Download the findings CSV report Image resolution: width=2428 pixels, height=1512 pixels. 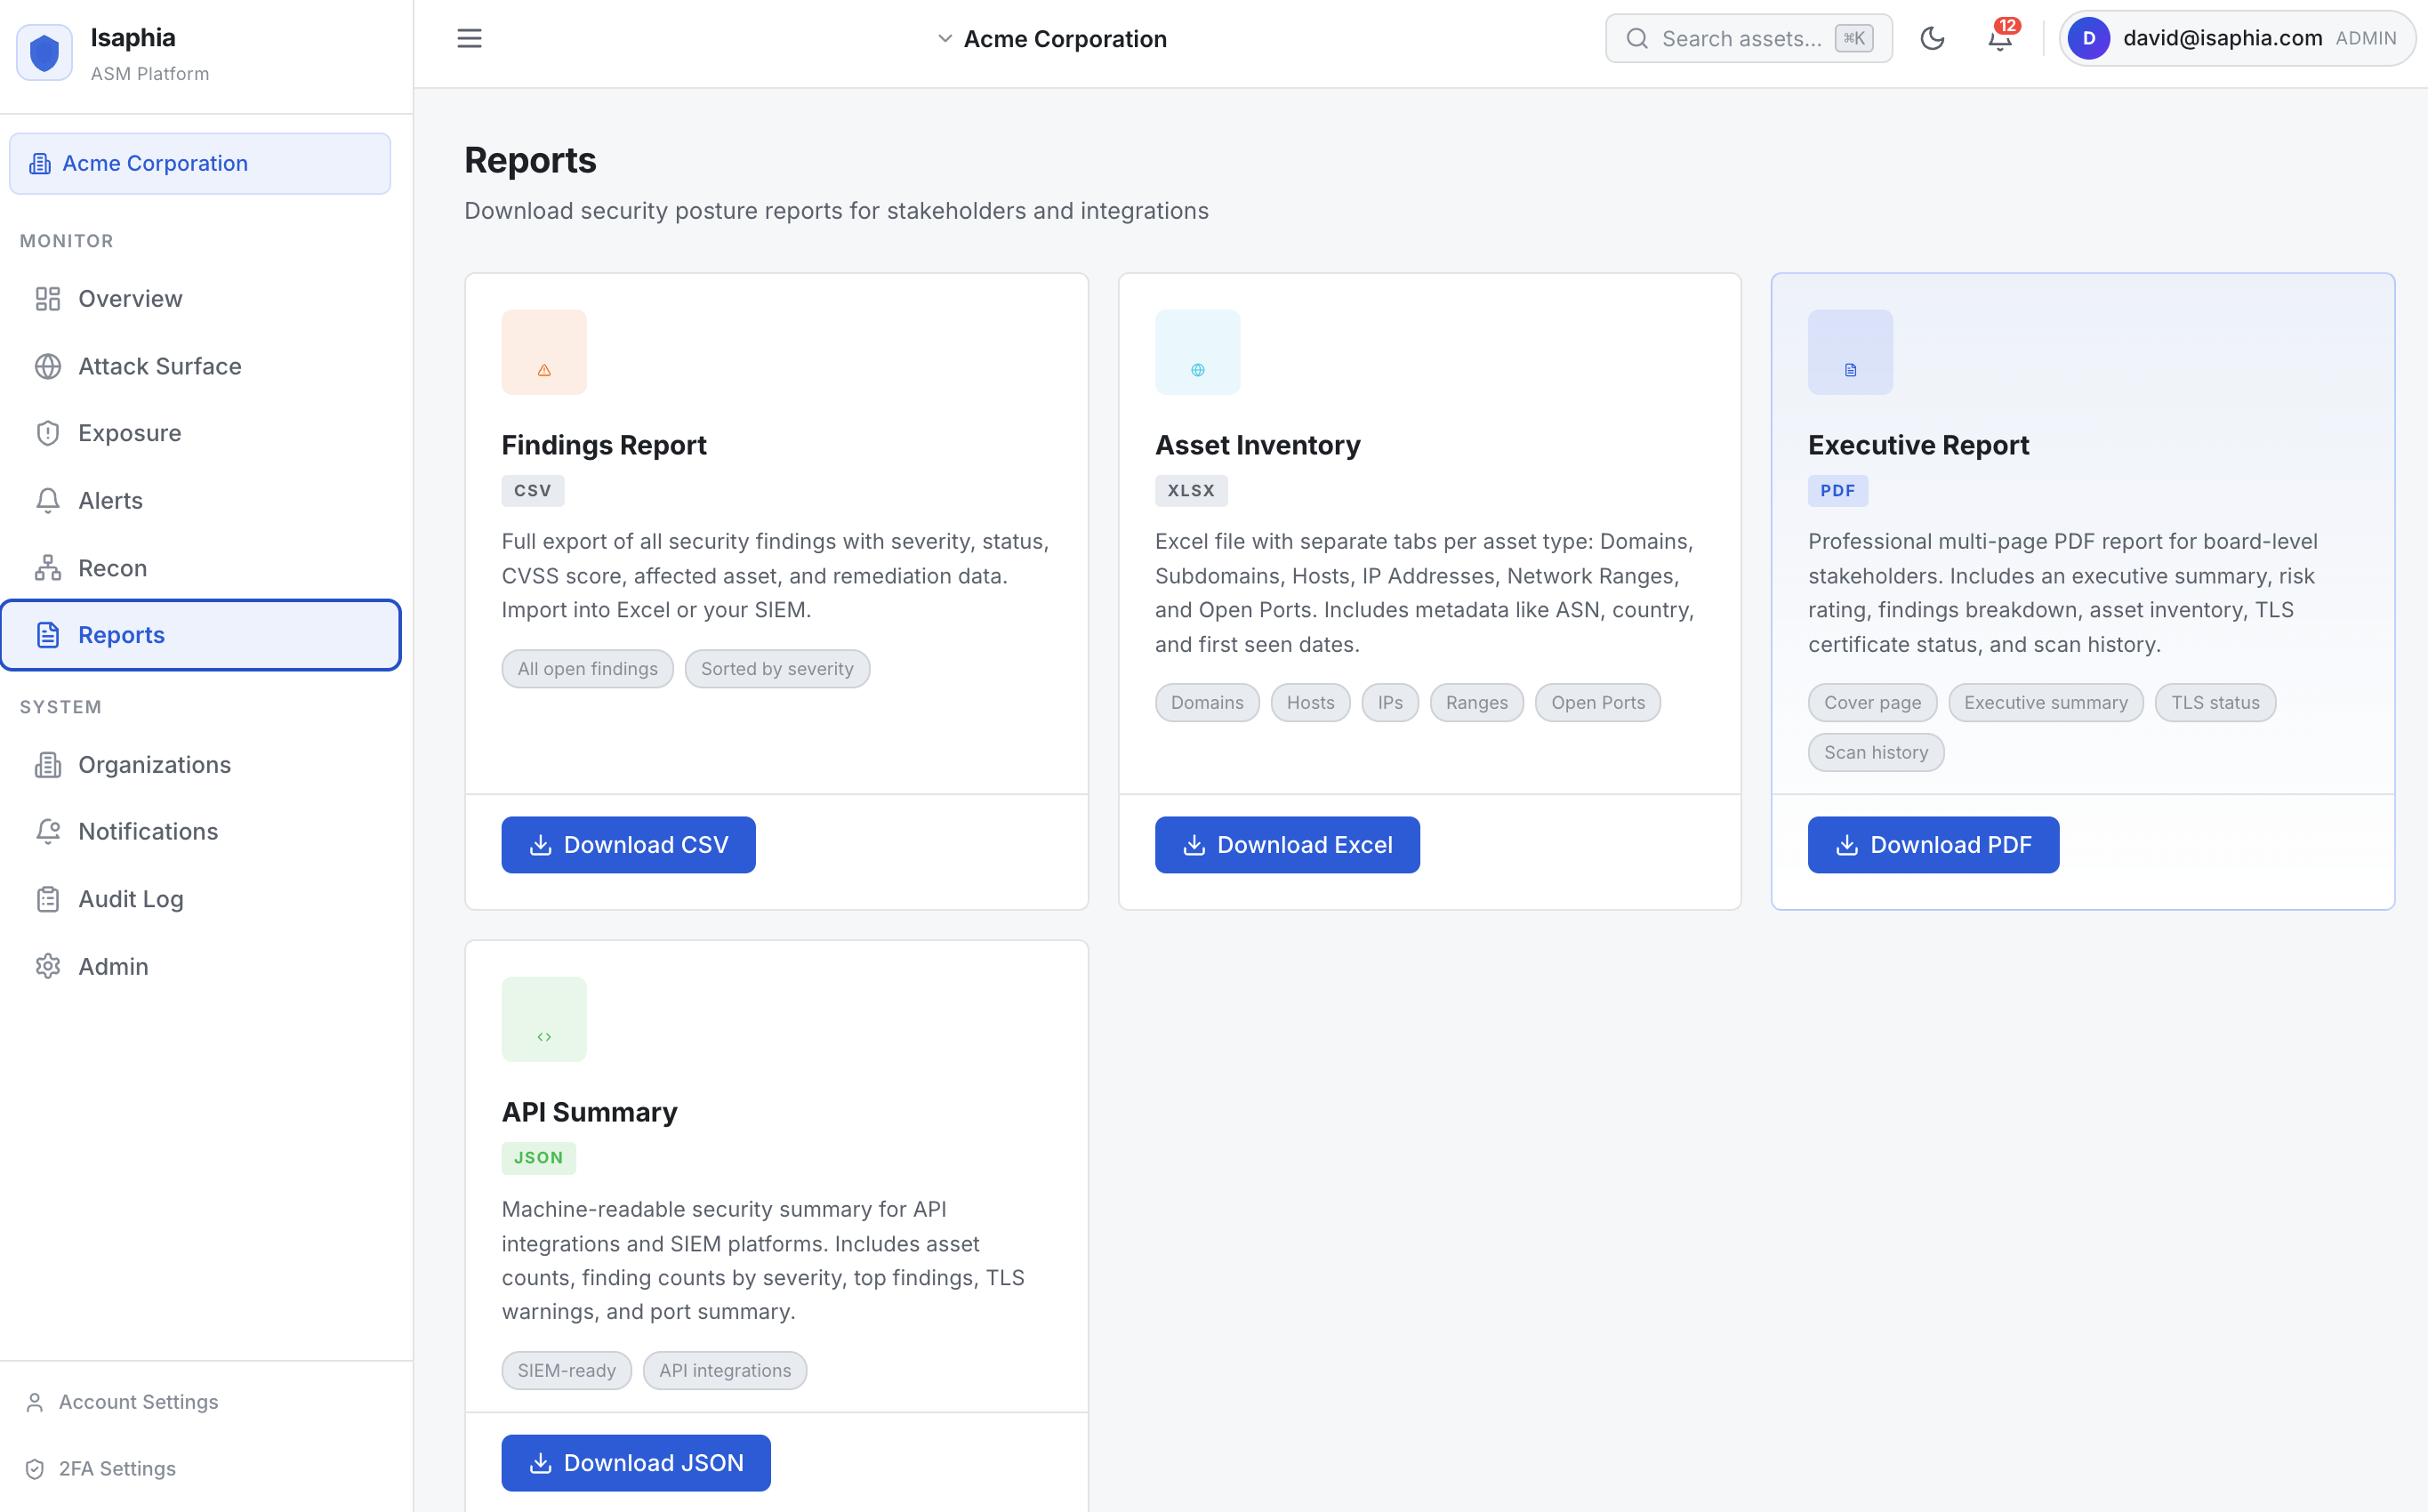click(628, 845)
